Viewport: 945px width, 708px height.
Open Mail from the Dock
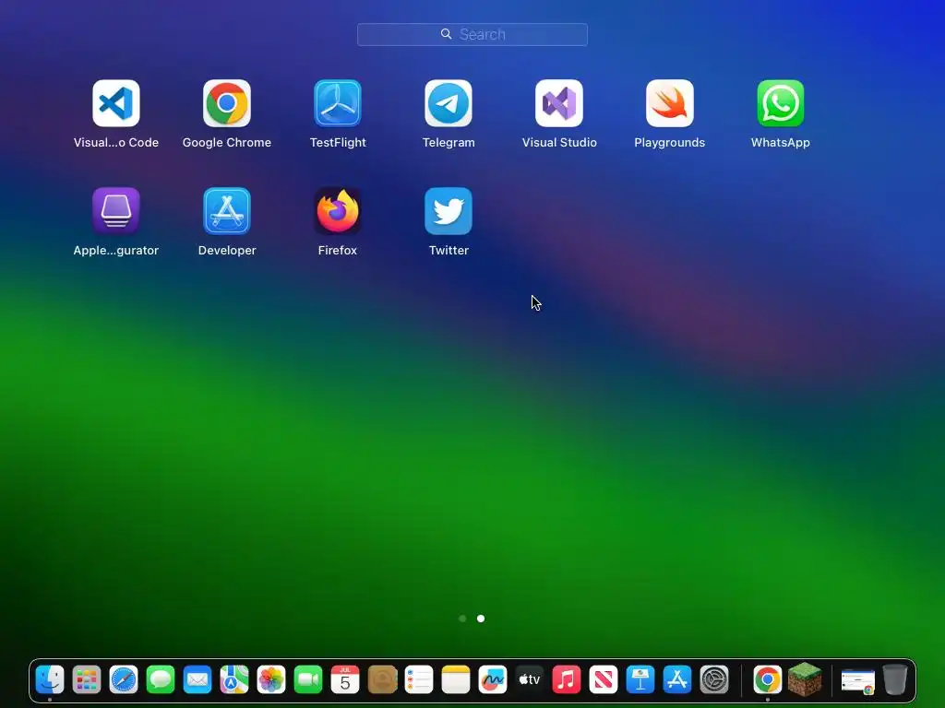click(197, 679)
